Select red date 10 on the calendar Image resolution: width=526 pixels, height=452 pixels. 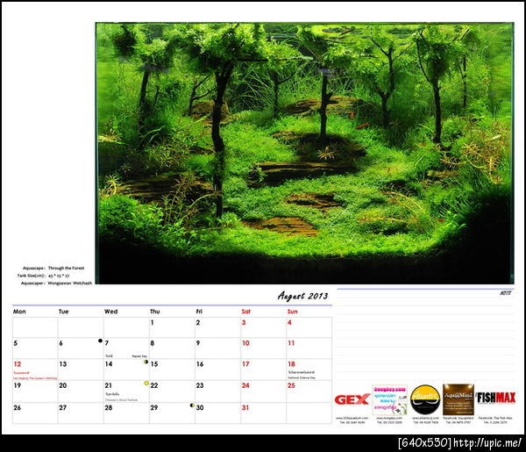[245, 343]
